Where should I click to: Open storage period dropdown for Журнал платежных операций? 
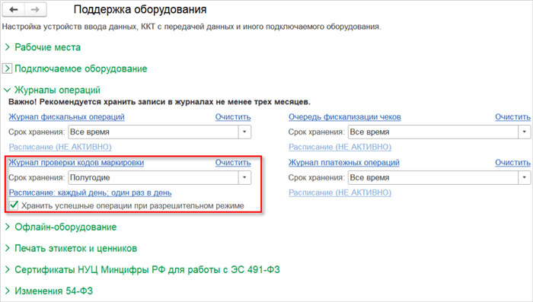(524, 178)
